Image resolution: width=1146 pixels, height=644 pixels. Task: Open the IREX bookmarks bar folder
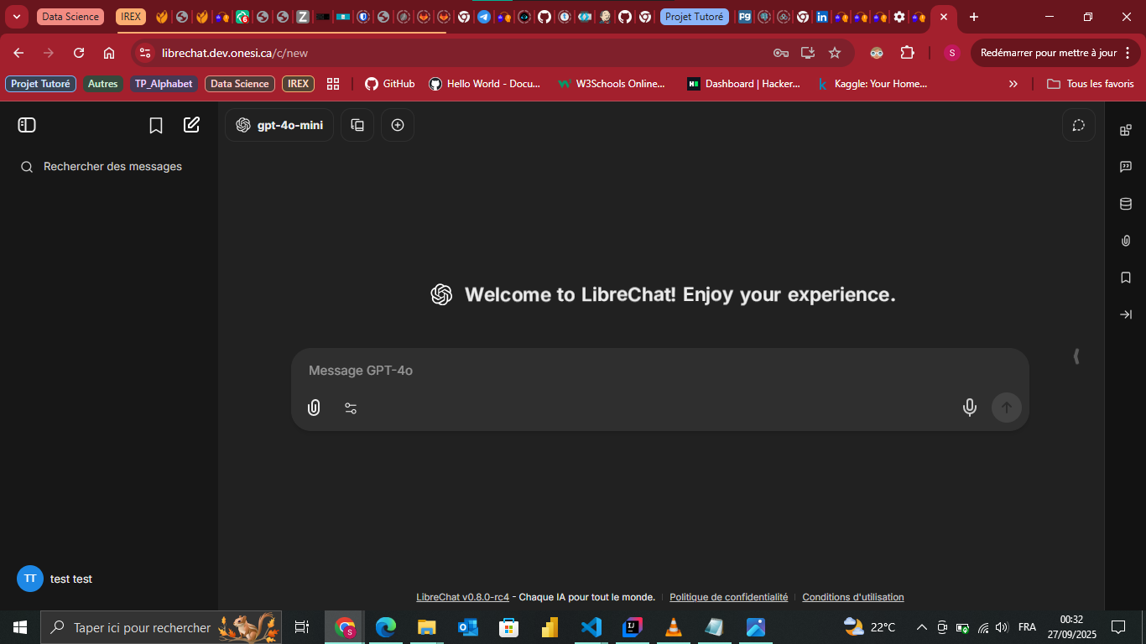pos(298,84)
